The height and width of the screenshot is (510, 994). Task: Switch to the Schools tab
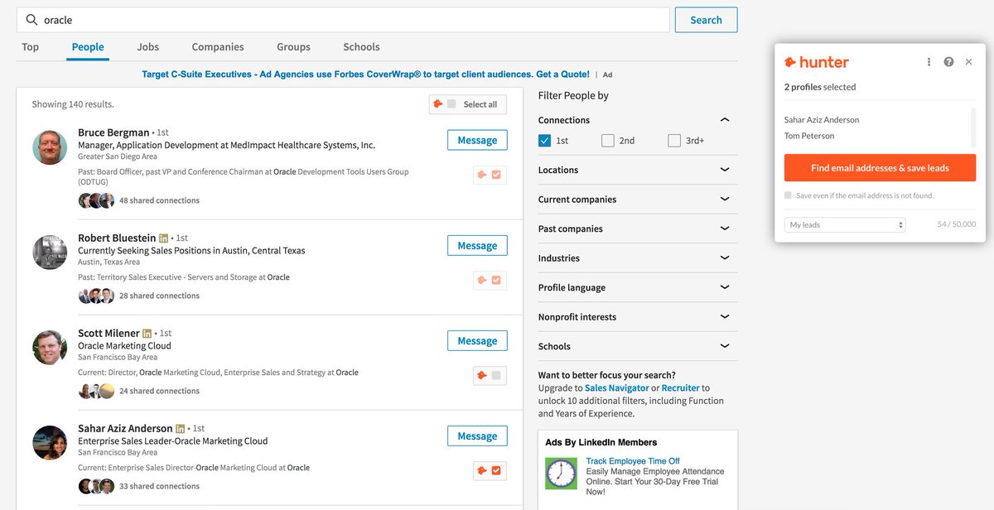pos(361,47)
